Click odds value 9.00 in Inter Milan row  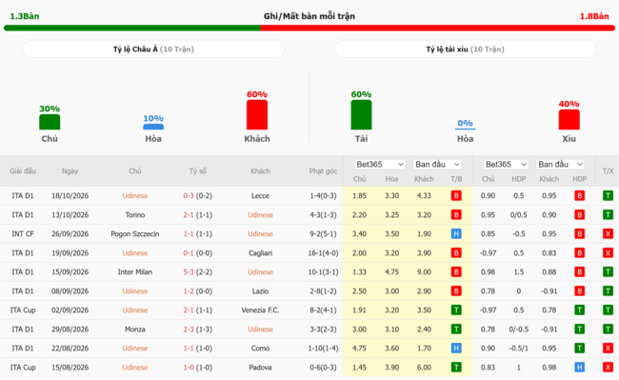click(x=424, y=271)
